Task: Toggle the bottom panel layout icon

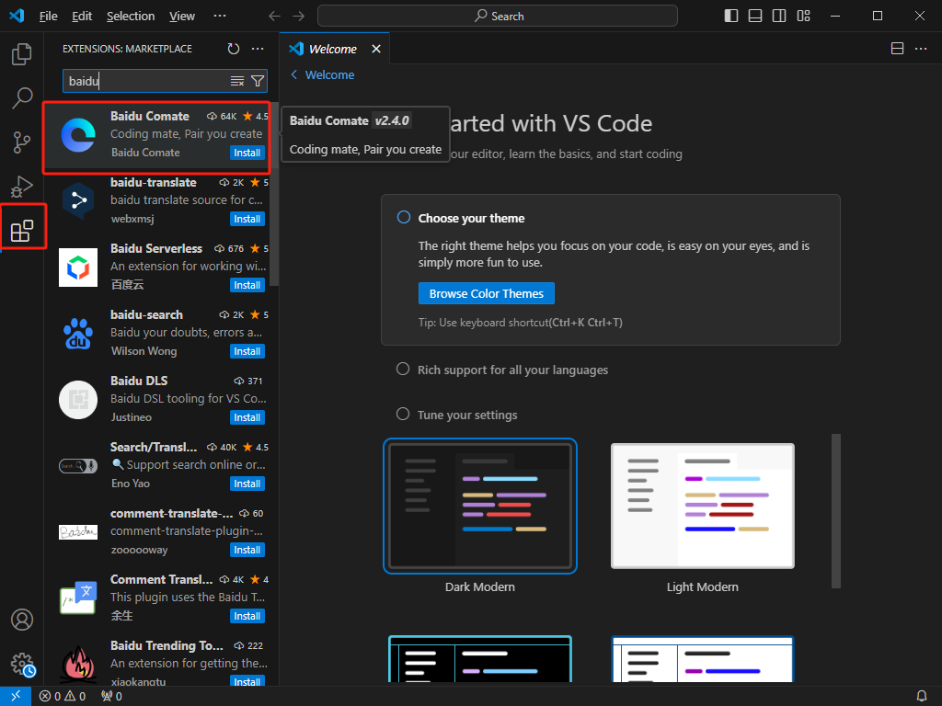Action: click(755, 16)
